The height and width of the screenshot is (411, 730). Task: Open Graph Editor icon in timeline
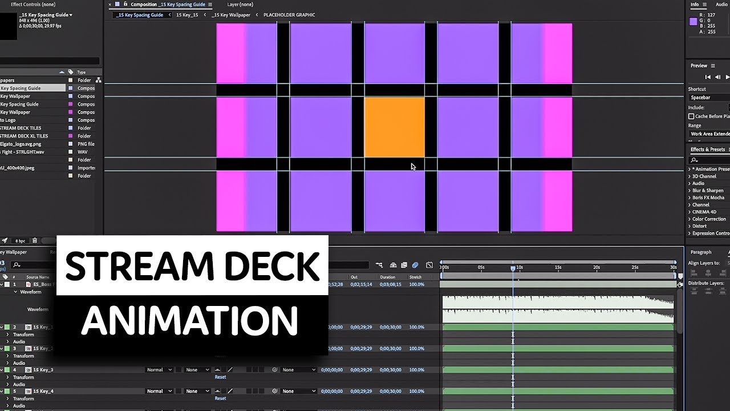point(429,265)
